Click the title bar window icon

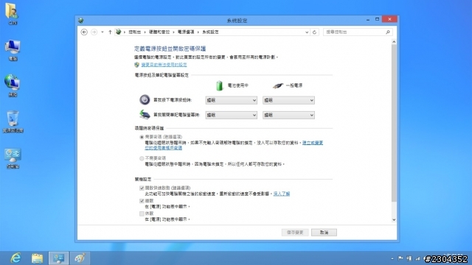[x=80, y=21]
